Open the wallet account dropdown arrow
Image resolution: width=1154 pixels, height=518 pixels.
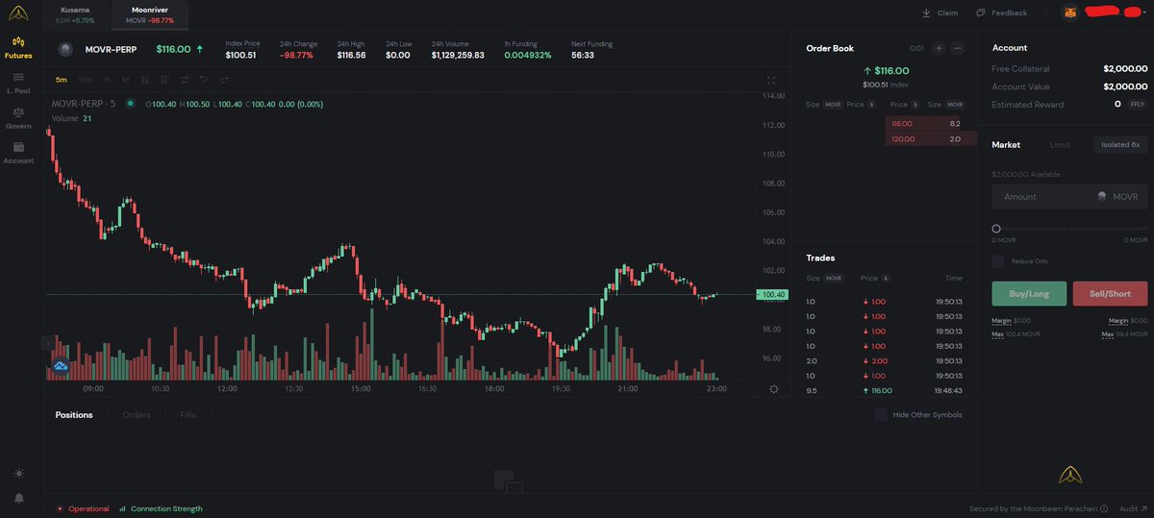coord(1144,13)
